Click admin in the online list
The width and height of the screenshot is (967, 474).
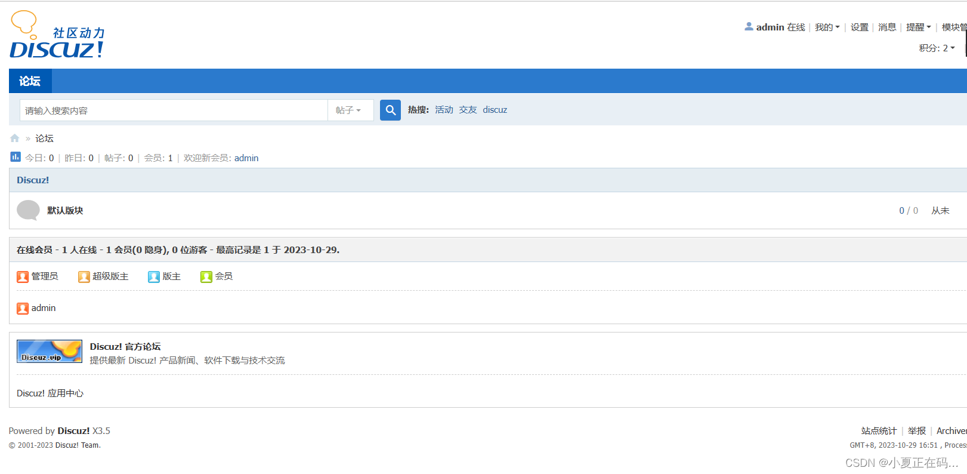coord(44,308)
